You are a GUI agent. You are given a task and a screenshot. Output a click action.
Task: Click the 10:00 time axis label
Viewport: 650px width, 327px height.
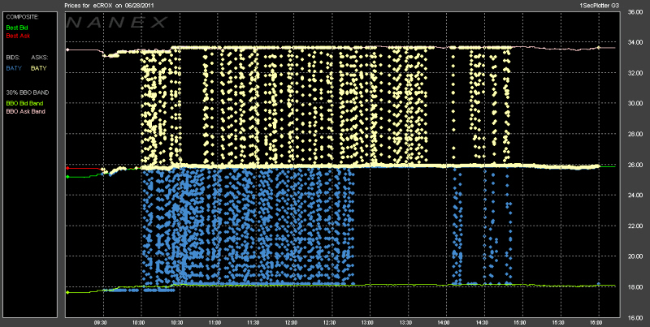coord(139,322)
